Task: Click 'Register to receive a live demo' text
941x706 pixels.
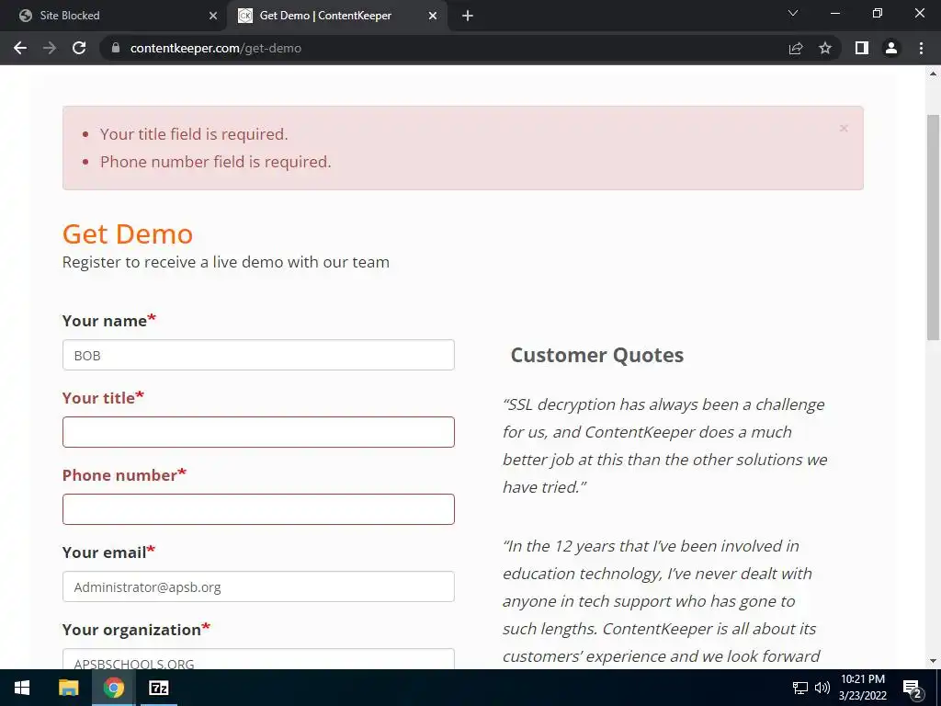Action: click(x=226, y=262)
